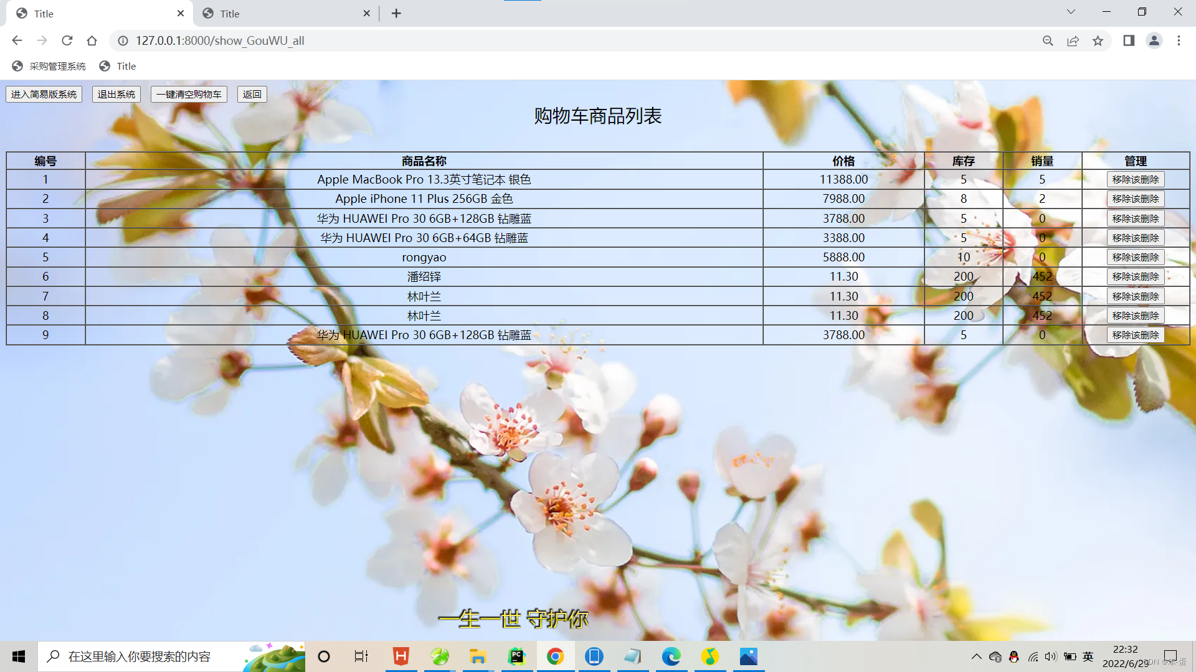This screenshot has height=672, width=1196.
Task: Click 退出系统 button
Action: (116, 94)
